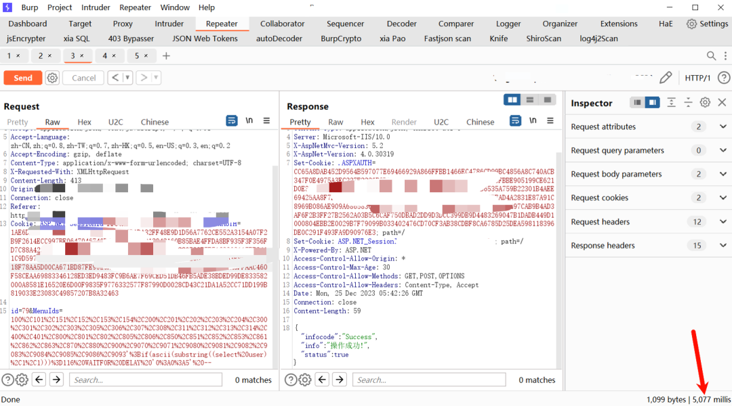Go to the previous Response search match
The image size is (732, 406).
(322, 380)
